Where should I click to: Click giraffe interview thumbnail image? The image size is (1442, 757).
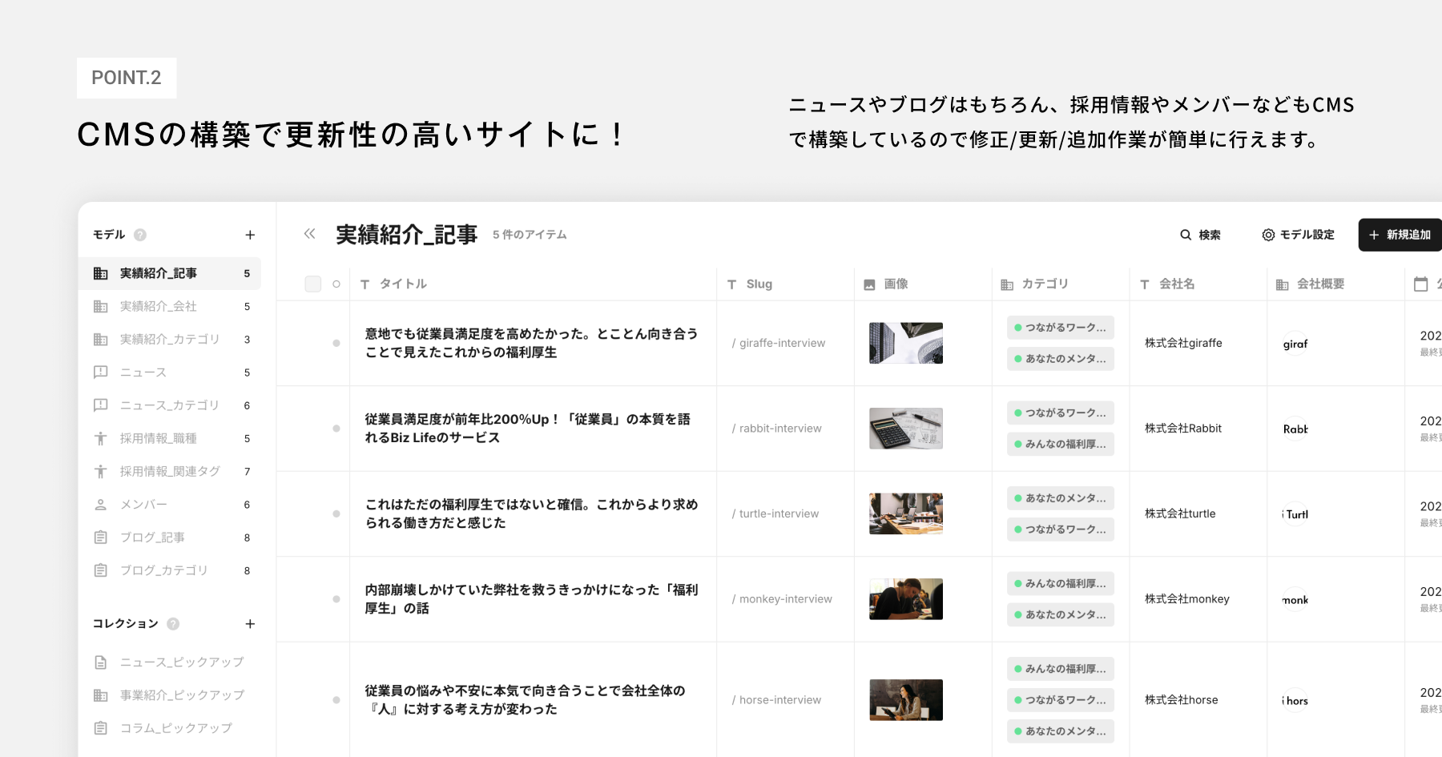pos(906,343)
